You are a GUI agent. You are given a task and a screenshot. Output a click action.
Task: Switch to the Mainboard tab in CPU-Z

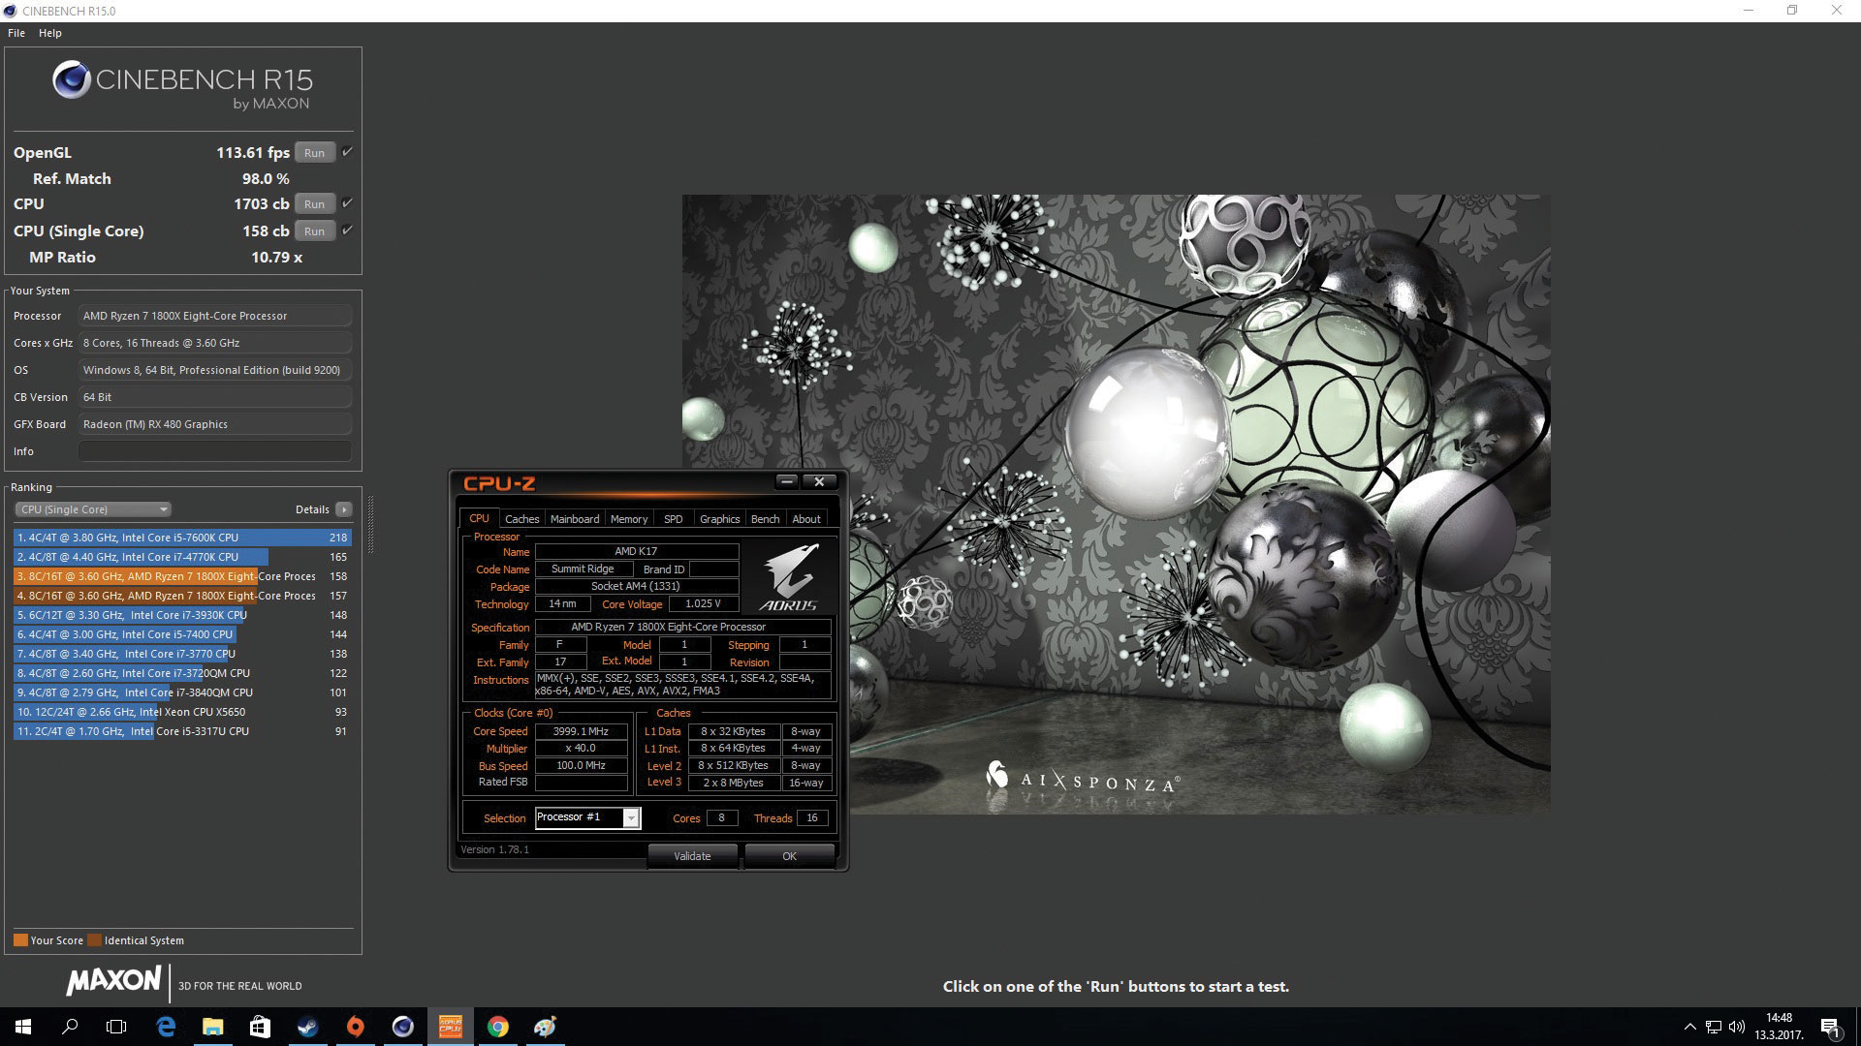click(x=575, y=519)
